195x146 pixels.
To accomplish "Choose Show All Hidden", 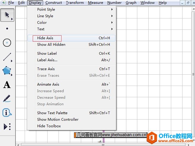I will pos(51,45).
